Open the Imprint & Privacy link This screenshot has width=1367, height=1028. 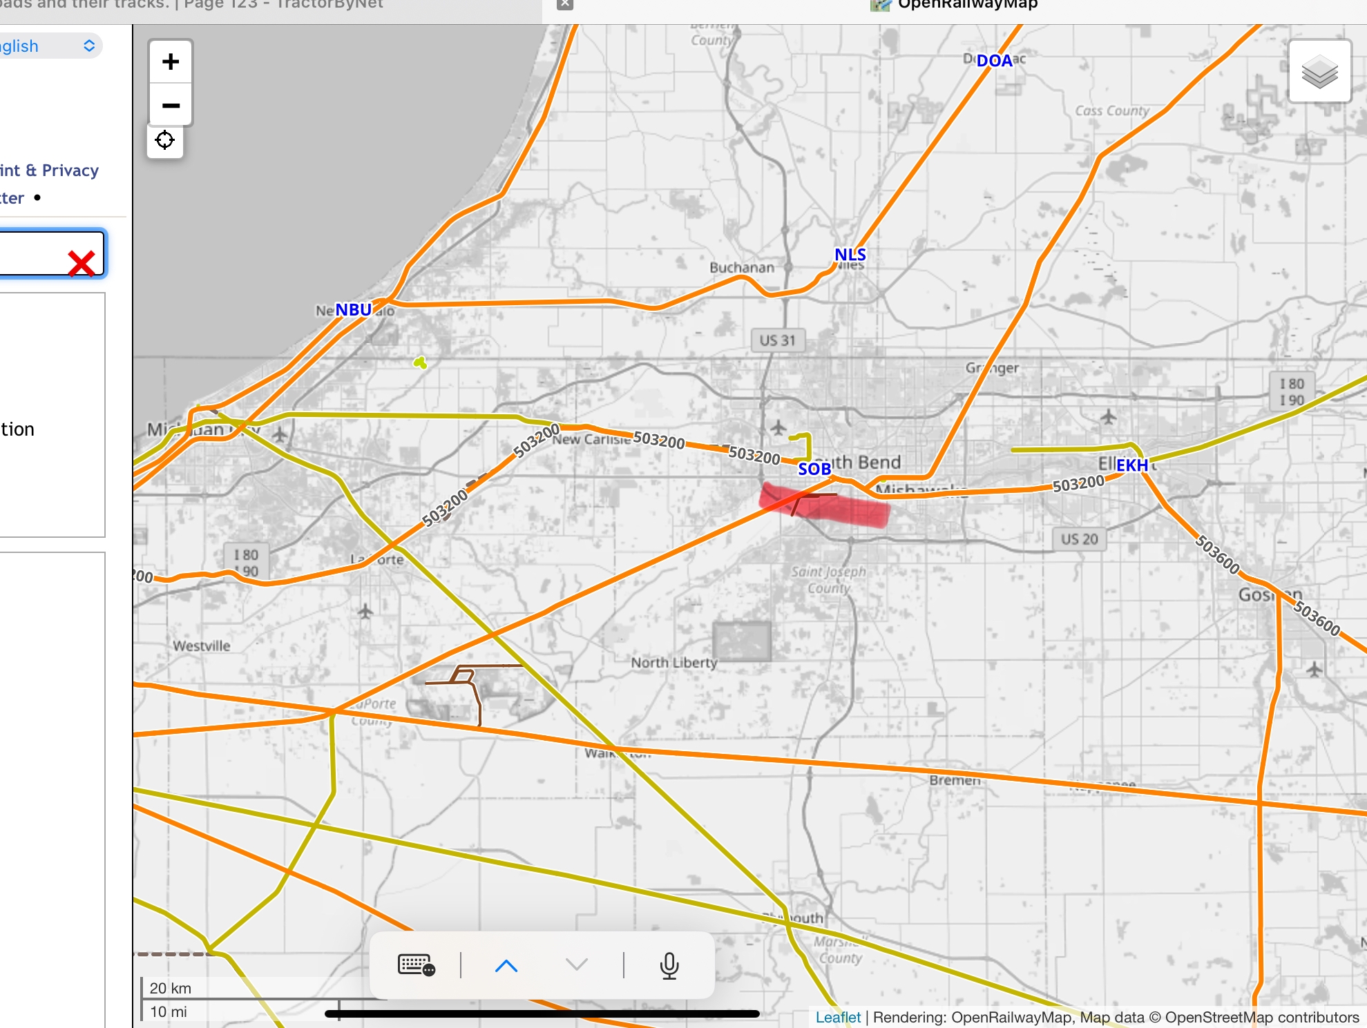(50, 171)
